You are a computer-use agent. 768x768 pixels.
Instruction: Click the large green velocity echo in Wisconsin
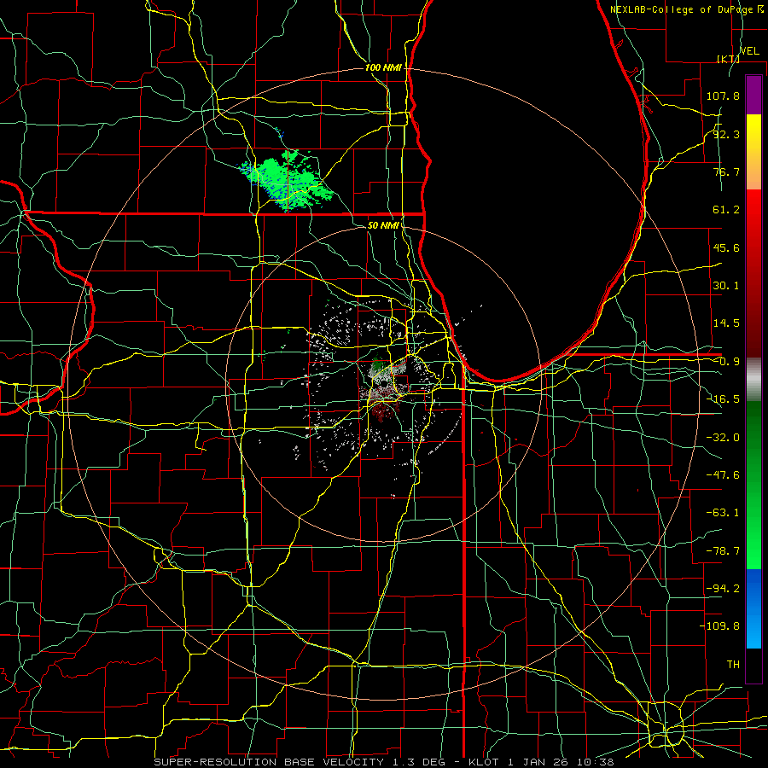[x=287, y=181]
